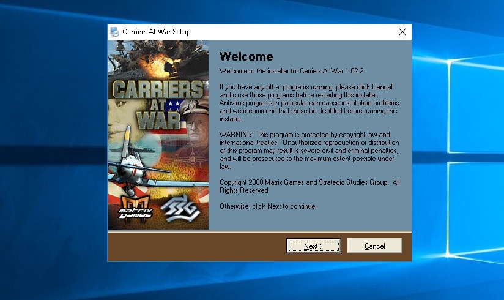
Task: Click the antivirus programs advisory paragraph
Action: pos(309,103)
